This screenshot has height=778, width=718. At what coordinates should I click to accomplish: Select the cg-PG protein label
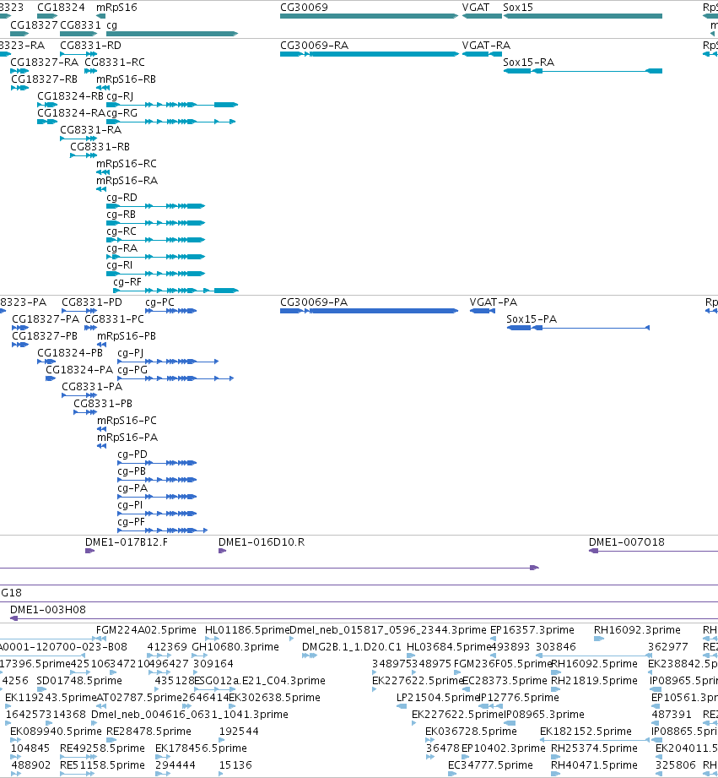pos(132,370)
